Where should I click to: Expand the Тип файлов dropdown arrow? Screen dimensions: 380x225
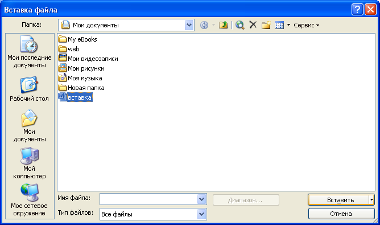pos(201,214)
